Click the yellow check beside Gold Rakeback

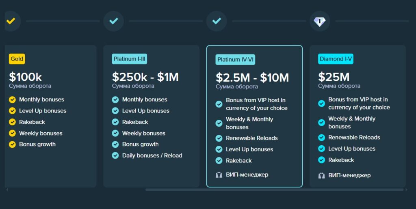[13, 122]
